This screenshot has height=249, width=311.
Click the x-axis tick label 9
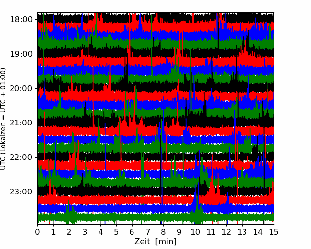[x=179, y=232]
